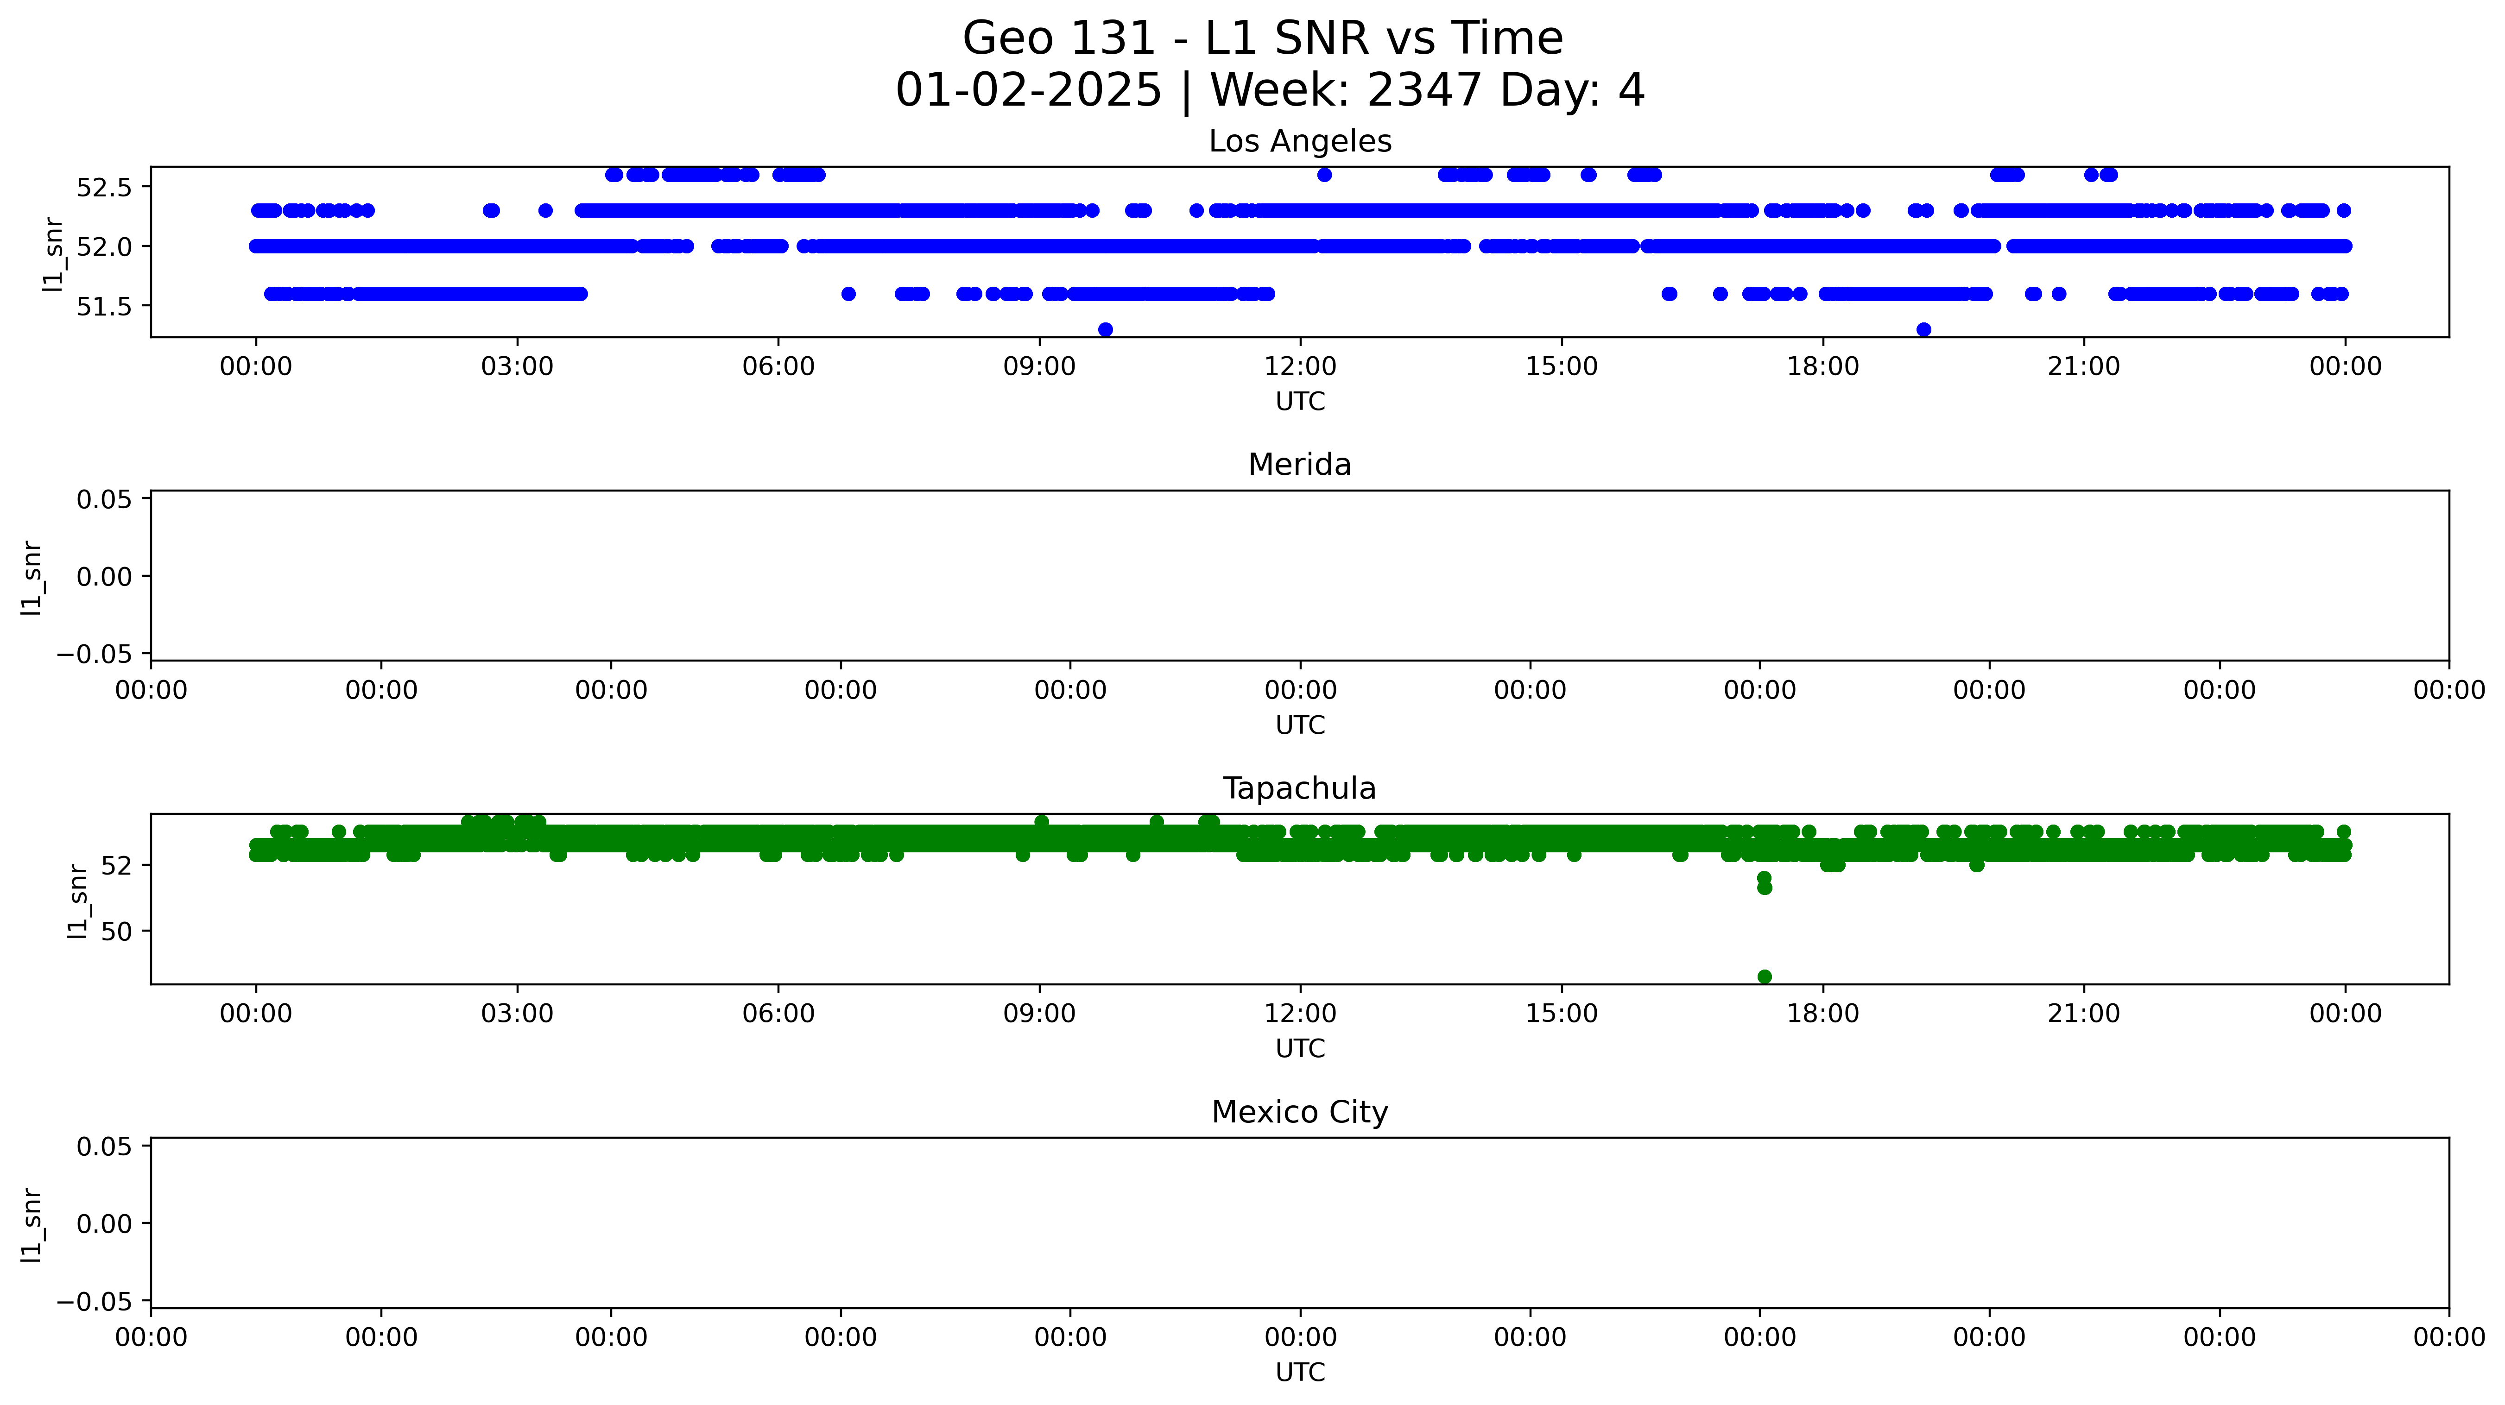Click the l1_snr y-axis label of Mexico City plot
Viewport: 2505px width, 1405px height.
click(31, 1224)
